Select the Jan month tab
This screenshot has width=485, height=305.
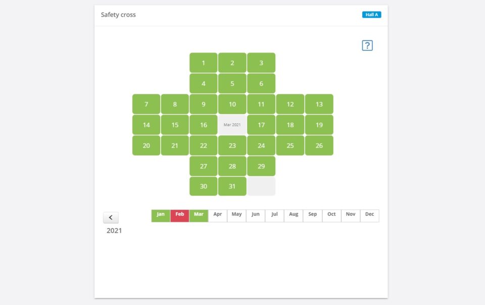(161, 216)
